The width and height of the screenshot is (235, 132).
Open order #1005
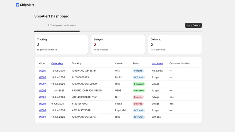tap(43, 97)
